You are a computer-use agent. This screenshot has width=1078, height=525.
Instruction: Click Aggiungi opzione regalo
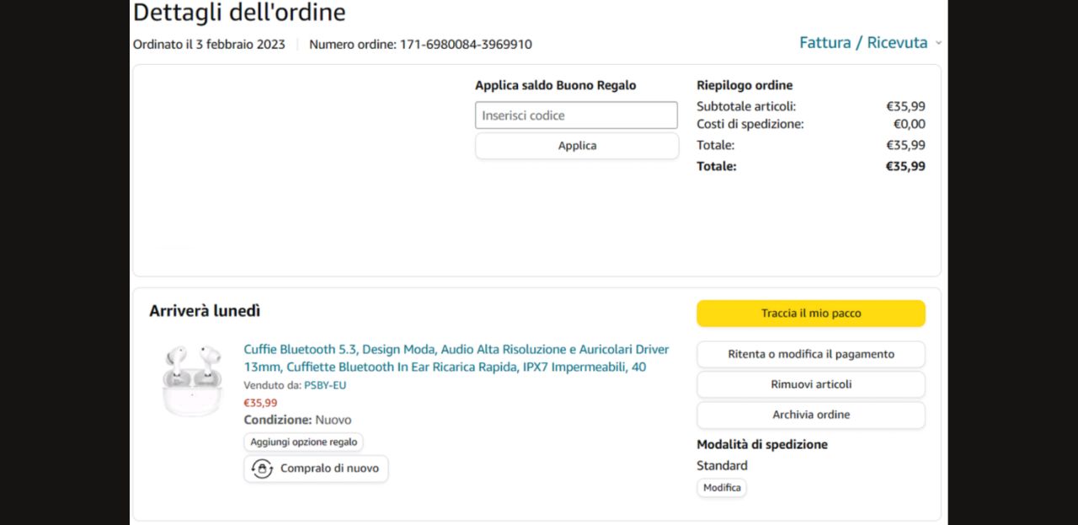[x=303, y=442]
